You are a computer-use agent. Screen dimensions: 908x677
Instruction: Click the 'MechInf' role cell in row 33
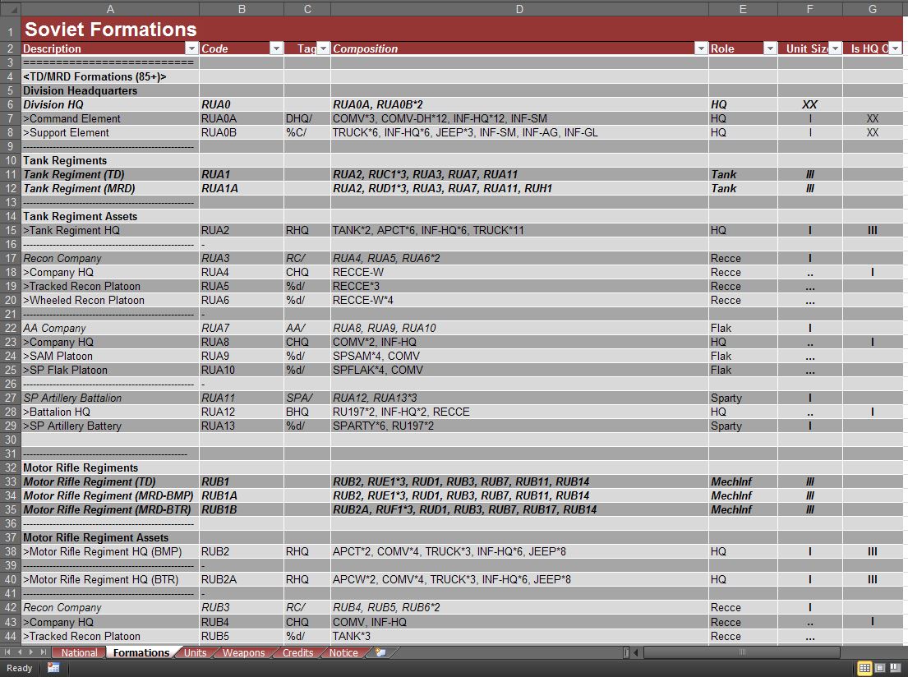(x=743, y=481)
